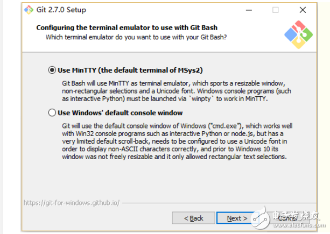Open the git-for-windows.github.io link
The height and width of the screenshot is (234, 330).
[72, 203]
